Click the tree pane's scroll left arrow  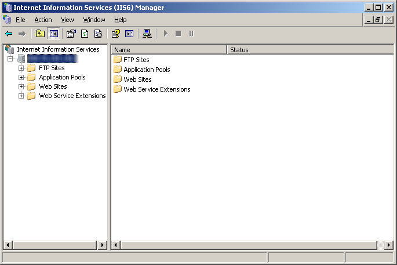point(8,245)
